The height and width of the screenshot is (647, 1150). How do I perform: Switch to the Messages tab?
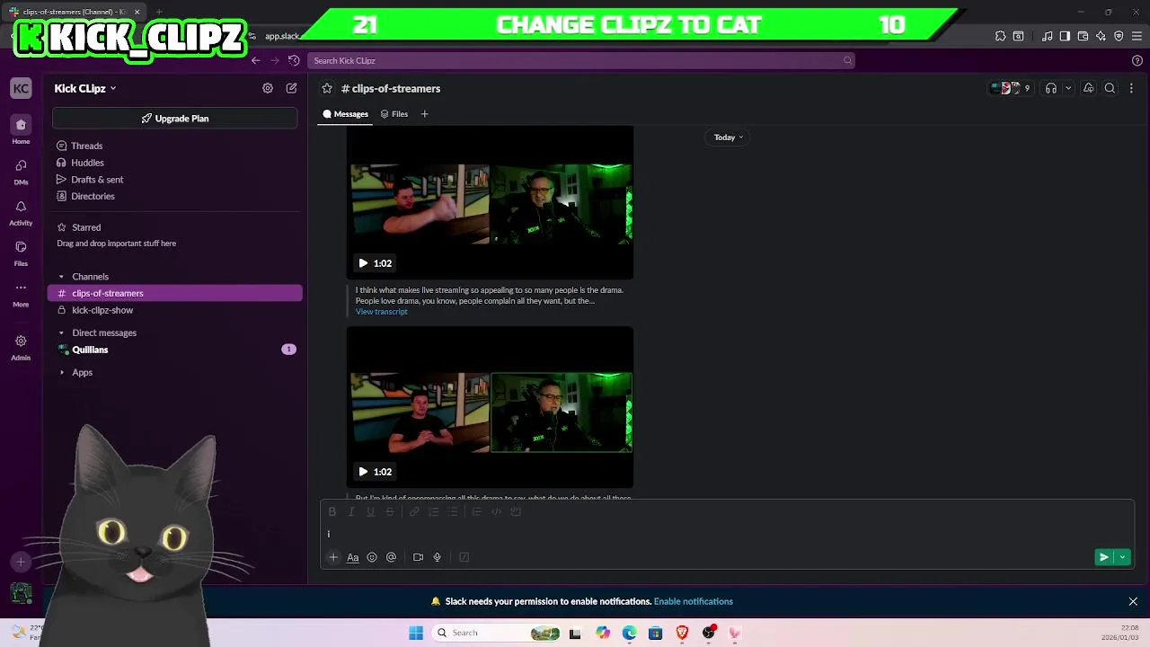tap(346, 114)
